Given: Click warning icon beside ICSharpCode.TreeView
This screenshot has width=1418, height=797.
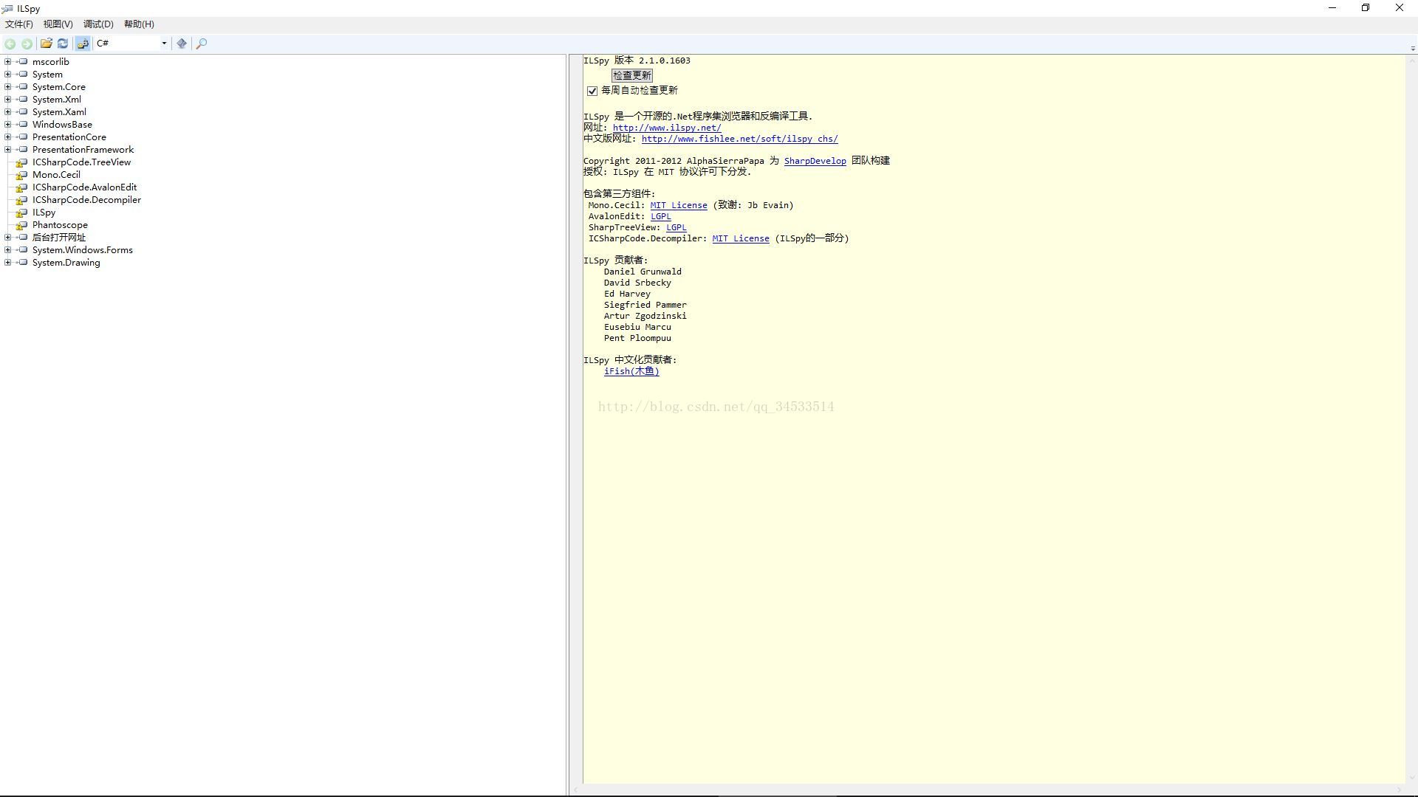Looking at the screenshot, I should 22,162.
